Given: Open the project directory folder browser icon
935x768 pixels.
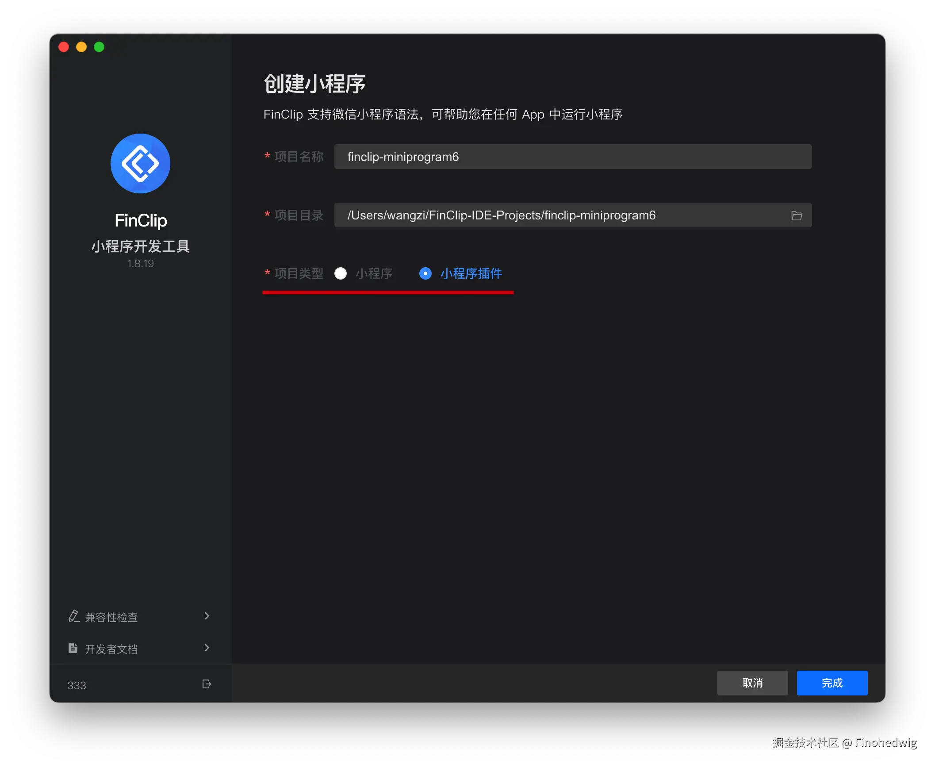Looking at the screenshot, I should pyautogui.click(x=797, y=215).
